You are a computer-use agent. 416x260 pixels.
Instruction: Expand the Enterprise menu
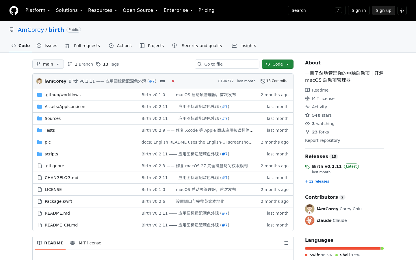pyautogui.click(x=178, y=10)
